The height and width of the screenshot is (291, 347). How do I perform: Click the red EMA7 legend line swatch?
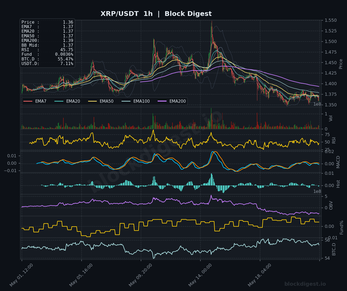tap(28, 101)
